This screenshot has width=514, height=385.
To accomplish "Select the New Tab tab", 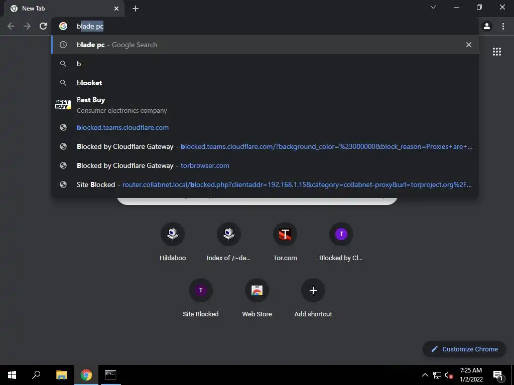I will (64, 9).
